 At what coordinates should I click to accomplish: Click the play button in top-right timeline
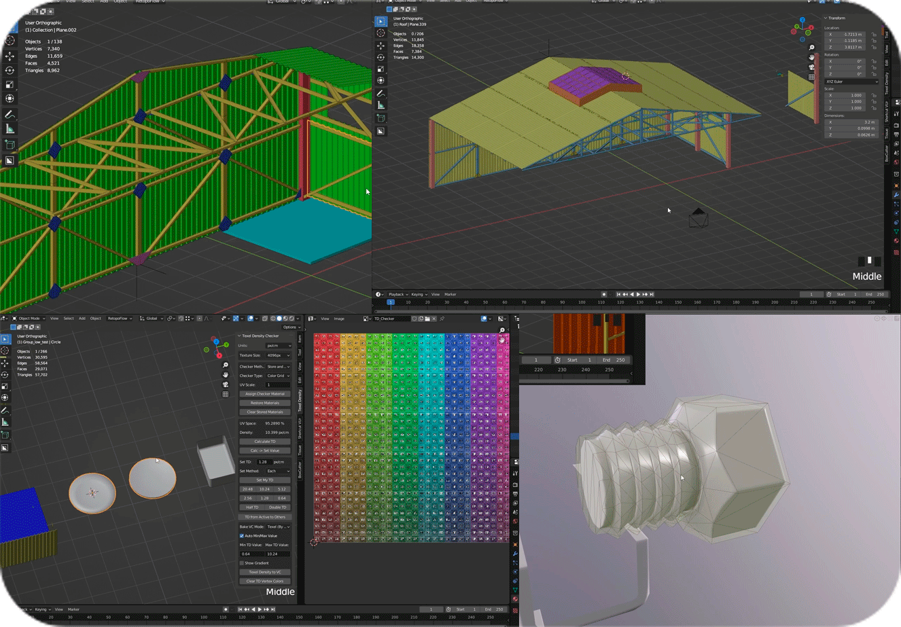click(638, 294)
